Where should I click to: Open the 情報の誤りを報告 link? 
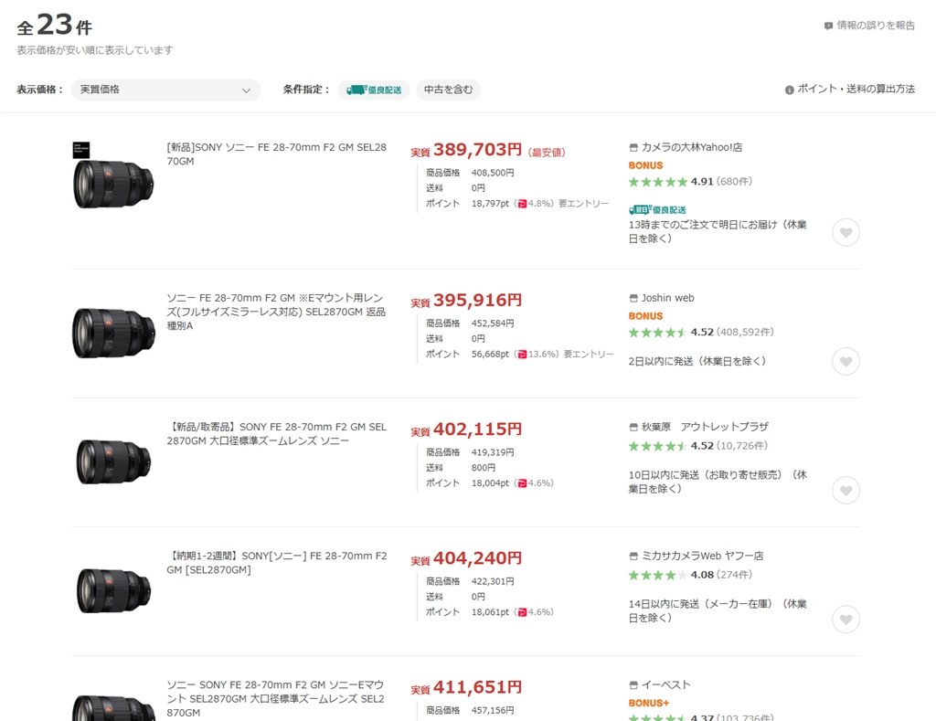[x=876, y=26]
